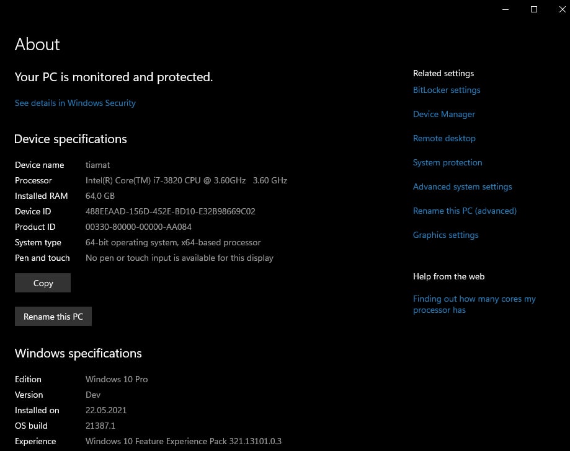Select Installed on date 22.05.2021

pyautogui.click(x=106, y=410)
